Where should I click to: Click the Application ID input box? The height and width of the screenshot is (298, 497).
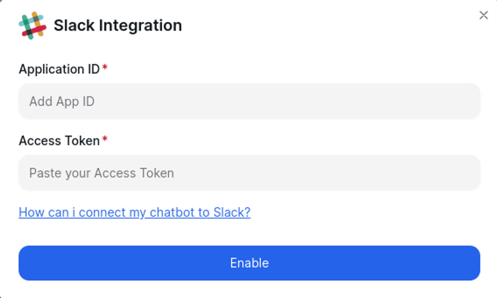(x=249, y=101)
